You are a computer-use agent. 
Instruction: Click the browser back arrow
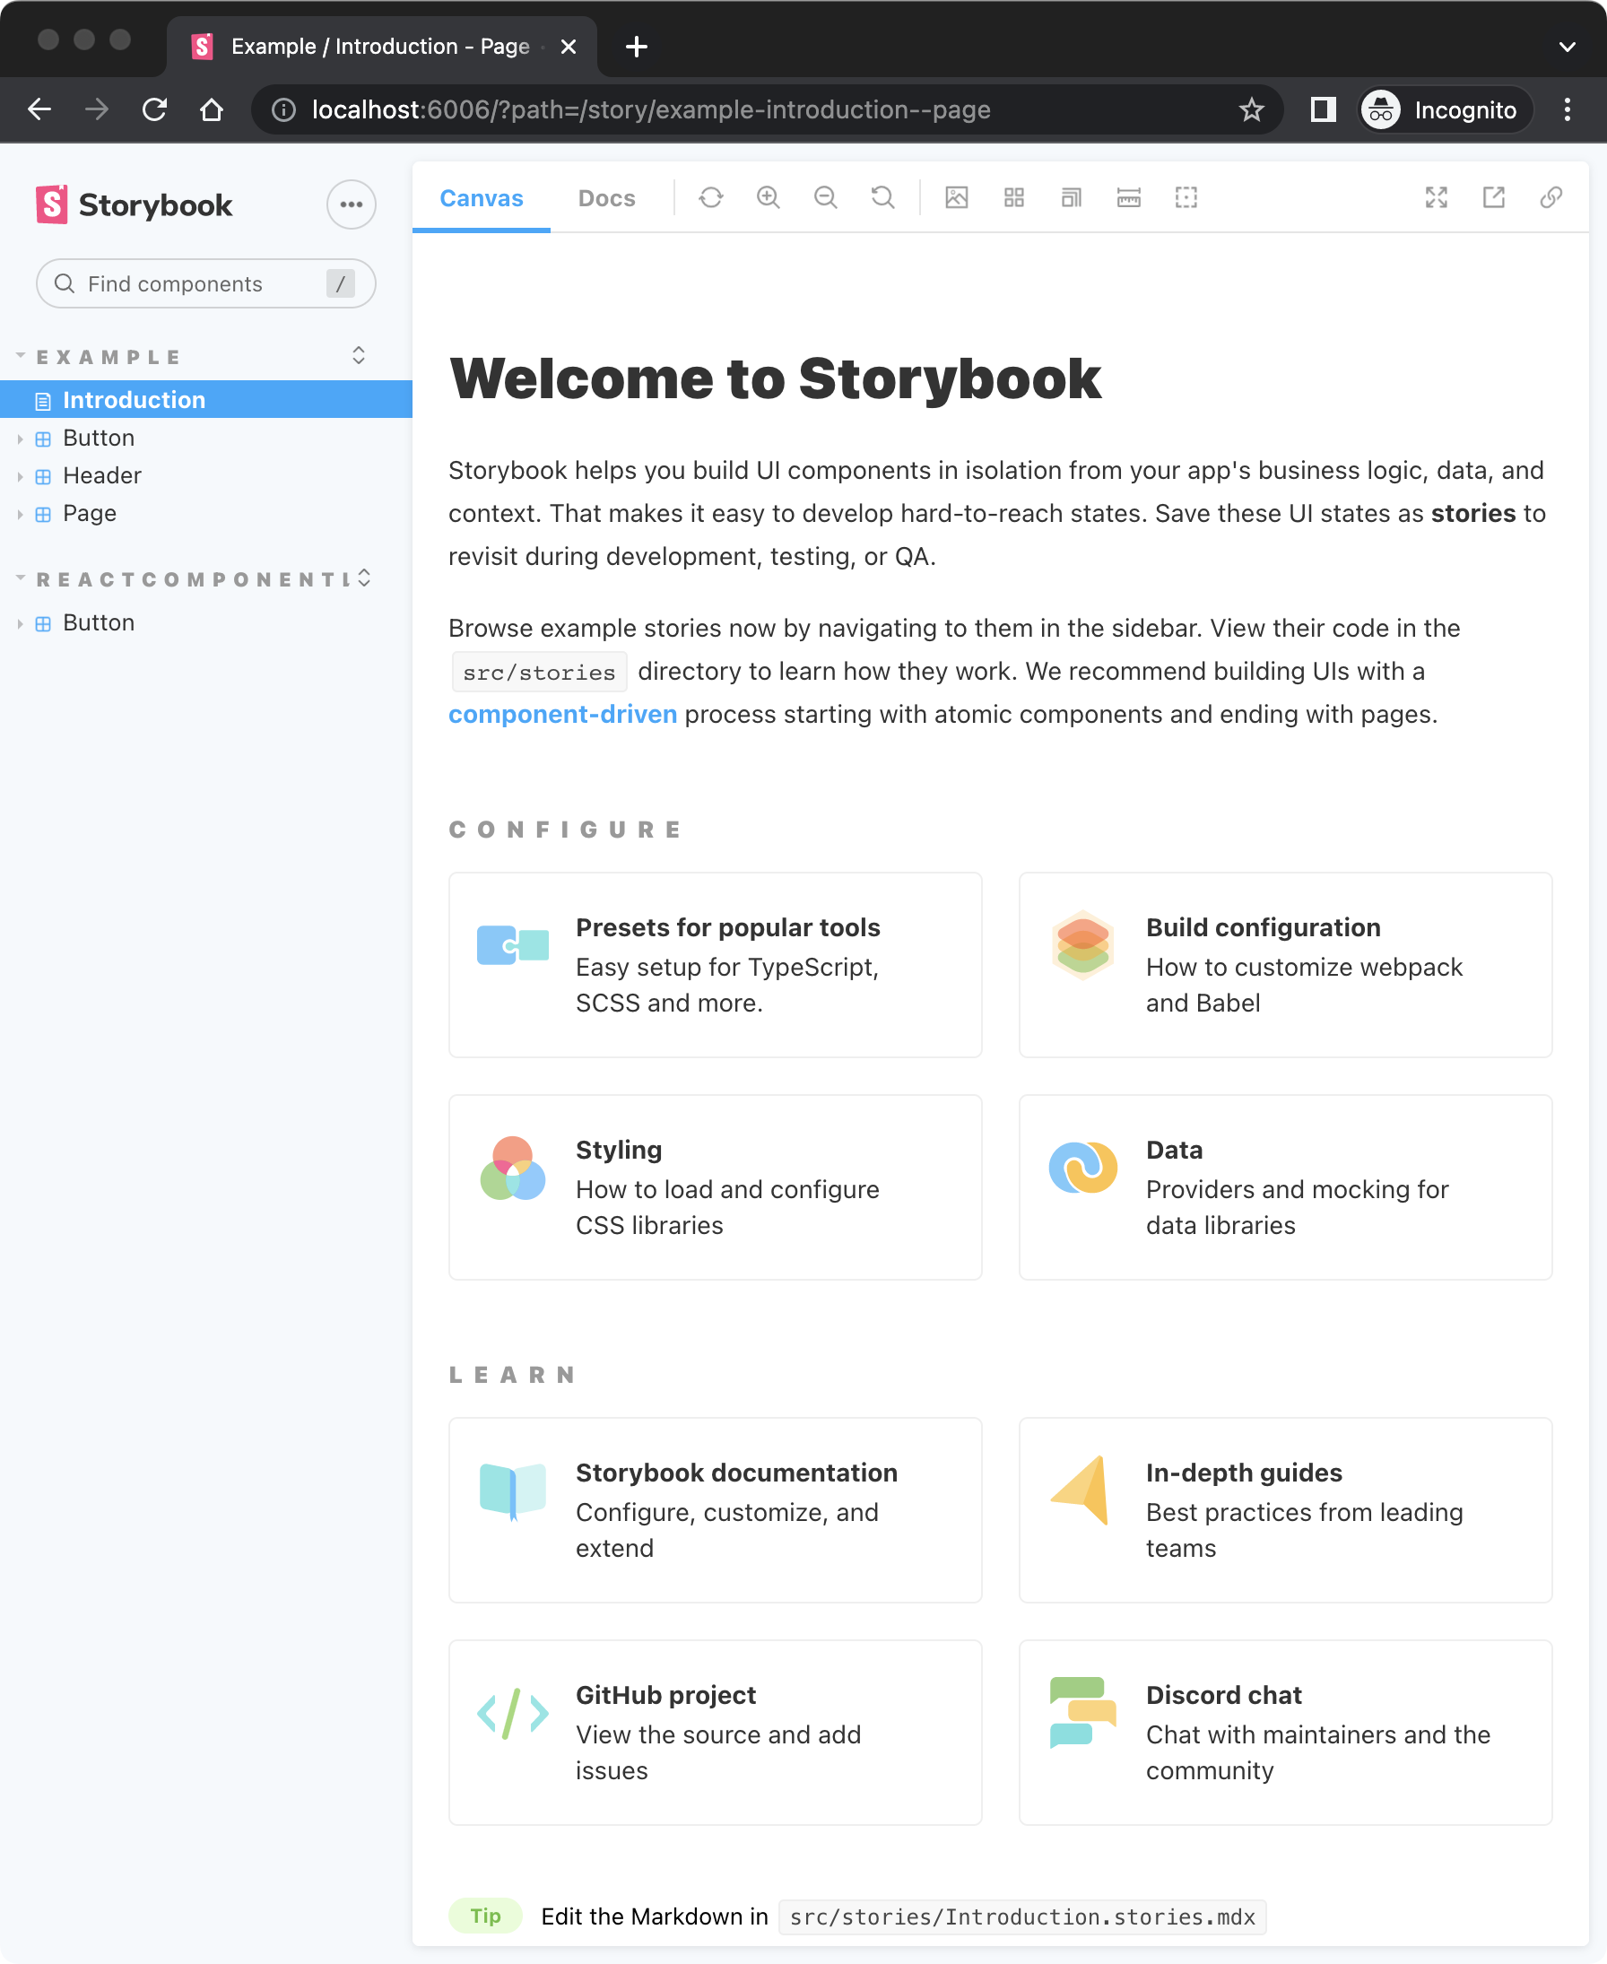39,109
